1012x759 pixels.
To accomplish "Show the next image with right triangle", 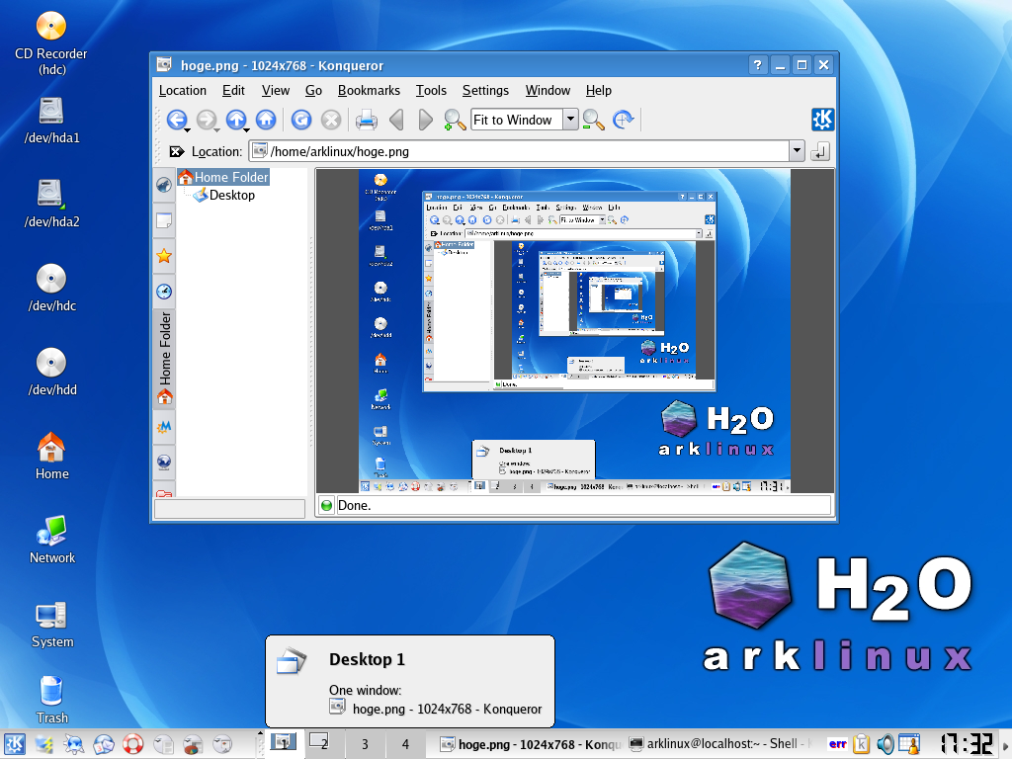I will [425, 120].
